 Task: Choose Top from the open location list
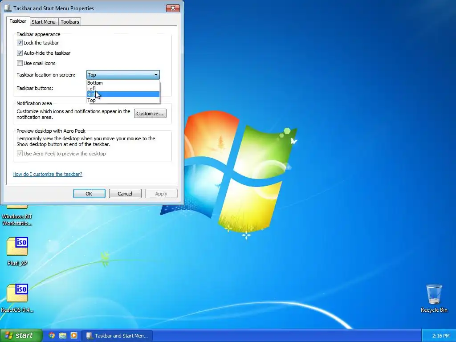click(x=123, y=100)
